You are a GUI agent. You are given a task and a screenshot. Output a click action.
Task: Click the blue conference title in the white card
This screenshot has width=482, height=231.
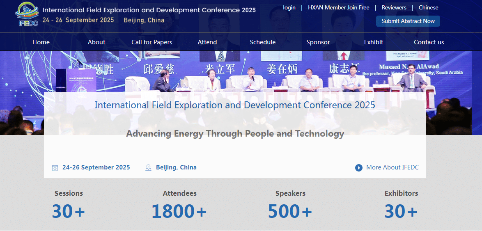(235, 105)
